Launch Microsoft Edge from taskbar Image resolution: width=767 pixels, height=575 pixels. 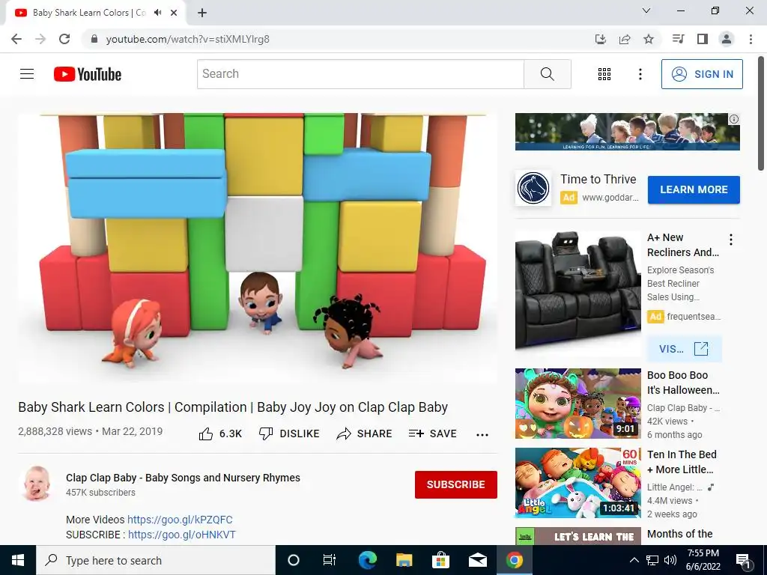368,560
